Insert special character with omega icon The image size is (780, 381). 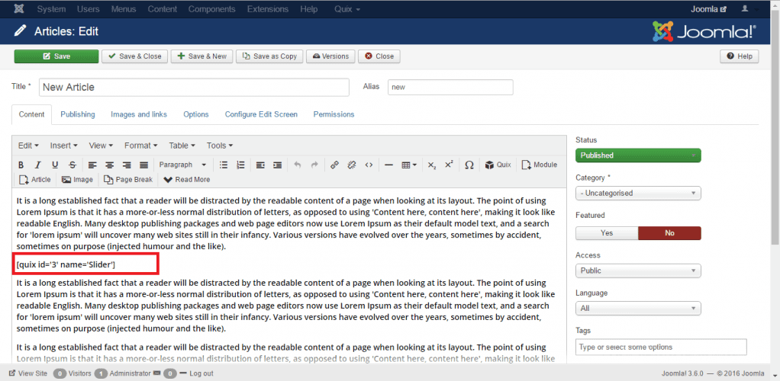pos(469,165)
